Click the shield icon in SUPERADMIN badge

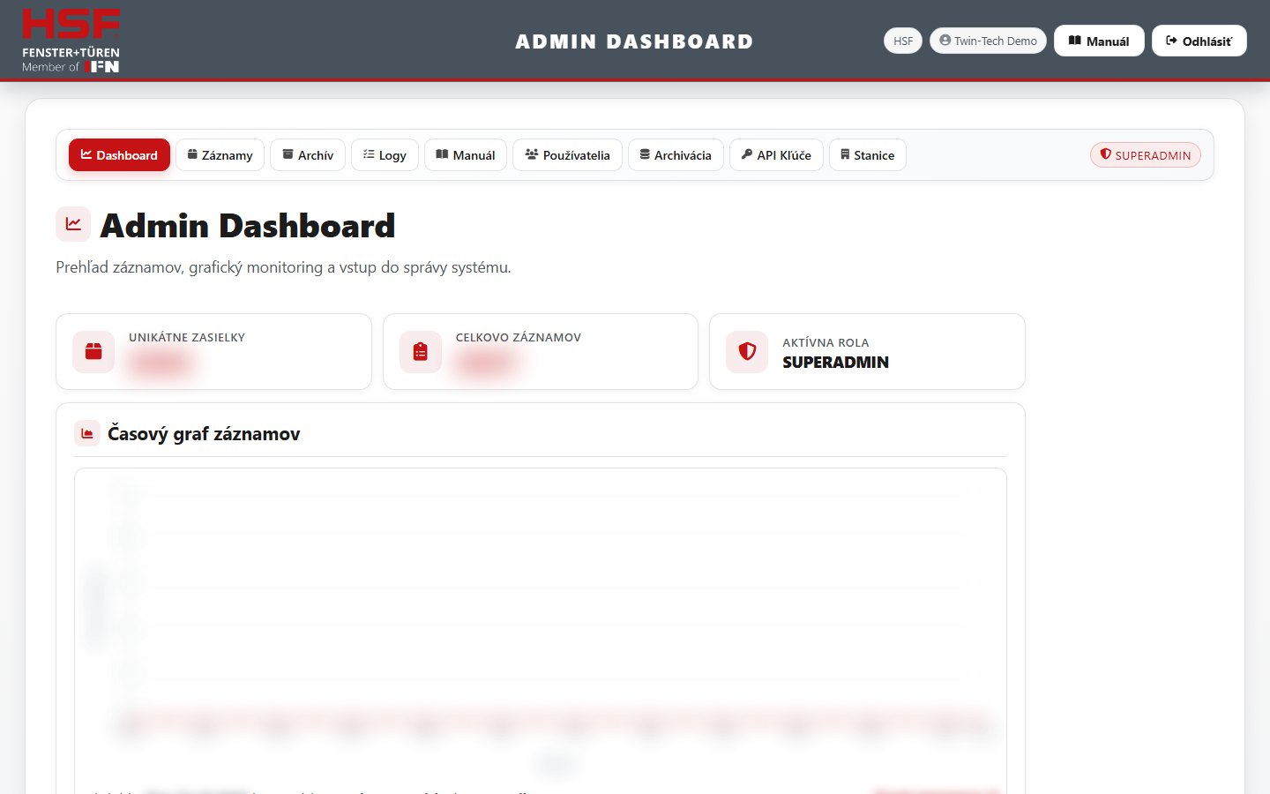pos(1105,154)
